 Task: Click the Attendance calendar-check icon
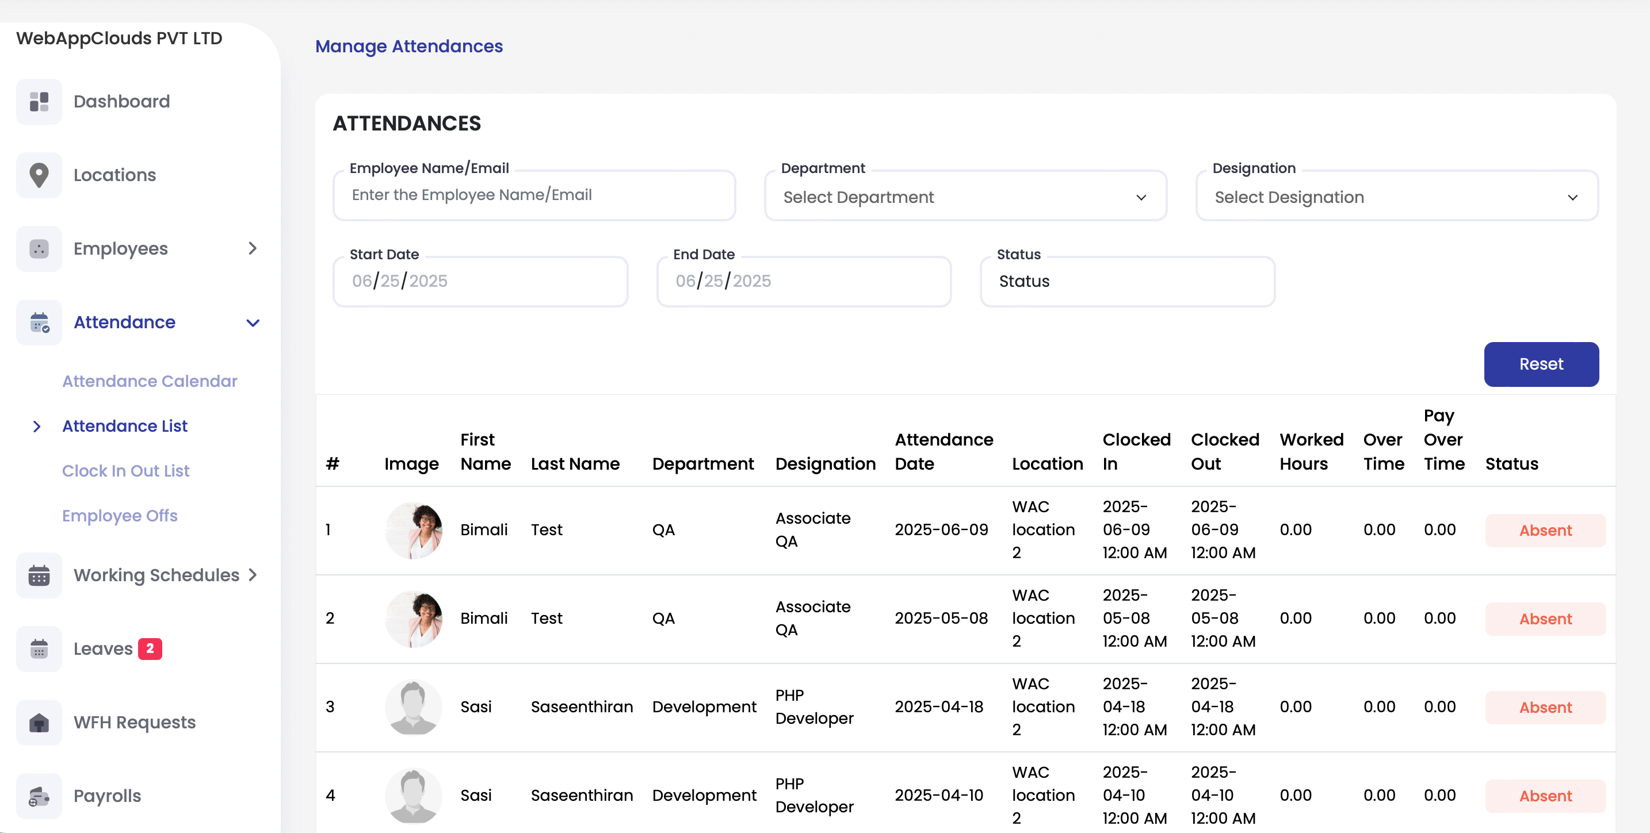[39, 322]
